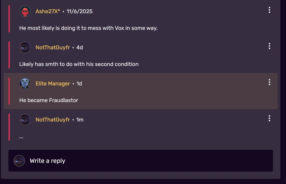
Task: Click NotThatGuyfr username on the 1m comment
Action: click(53, 120)
